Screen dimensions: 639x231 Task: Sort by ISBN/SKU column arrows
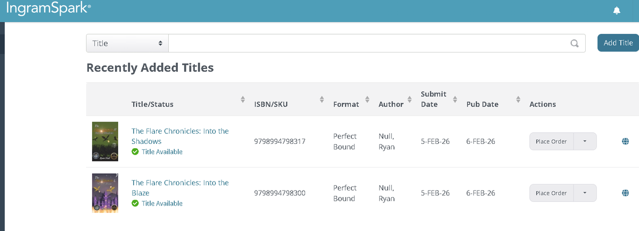[x=322, y=99]
